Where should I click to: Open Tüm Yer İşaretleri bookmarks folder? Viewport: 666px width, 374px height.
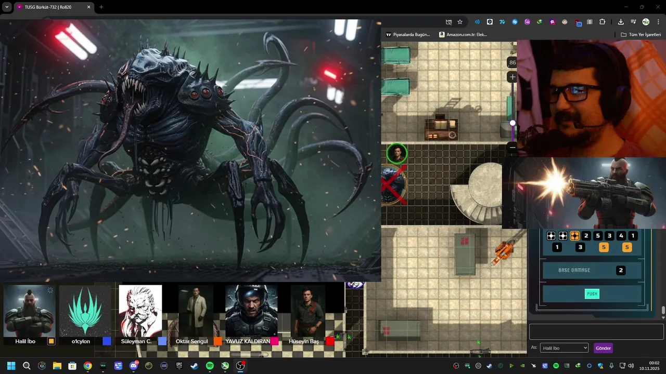(641, 34)
